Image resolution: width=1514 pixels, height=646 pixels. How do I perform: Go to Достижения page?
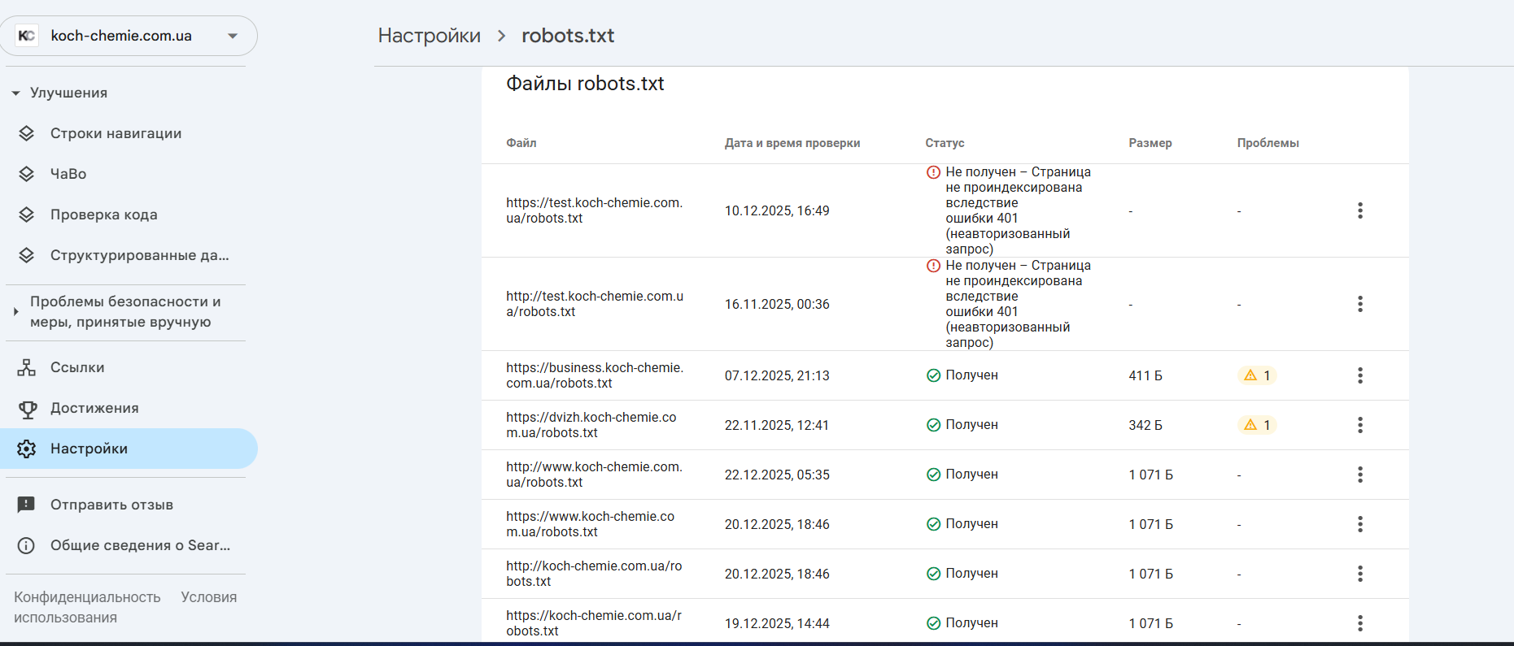click(129, 408)
